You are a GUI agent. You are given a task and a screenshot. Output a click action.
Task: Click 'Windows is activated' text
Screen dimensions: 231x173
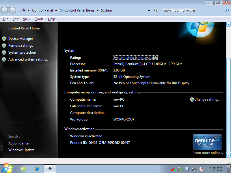86,136
